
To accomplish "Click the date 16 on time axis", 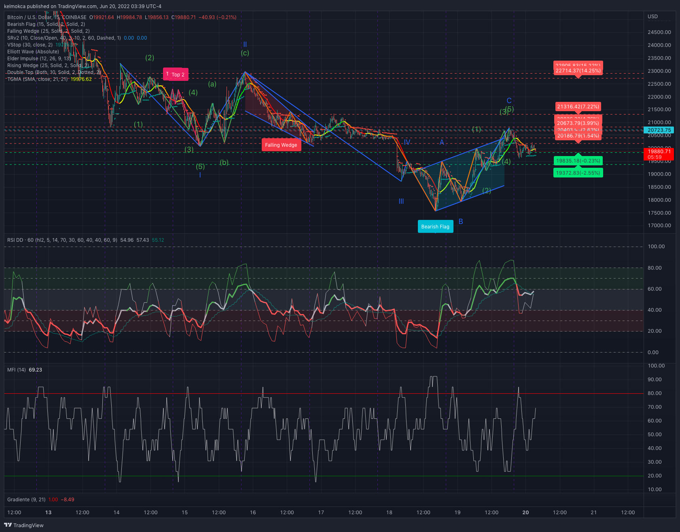I will coord(253,513).
